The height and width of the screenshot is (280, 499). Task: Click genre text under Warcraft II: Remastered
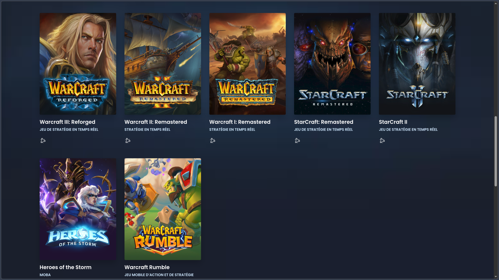click(147, 129)
